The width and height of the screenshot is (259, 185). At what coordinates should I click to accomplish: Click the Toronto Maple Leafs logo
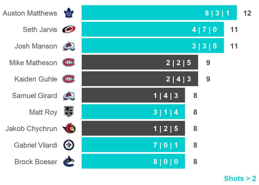[x=68, y=13]
